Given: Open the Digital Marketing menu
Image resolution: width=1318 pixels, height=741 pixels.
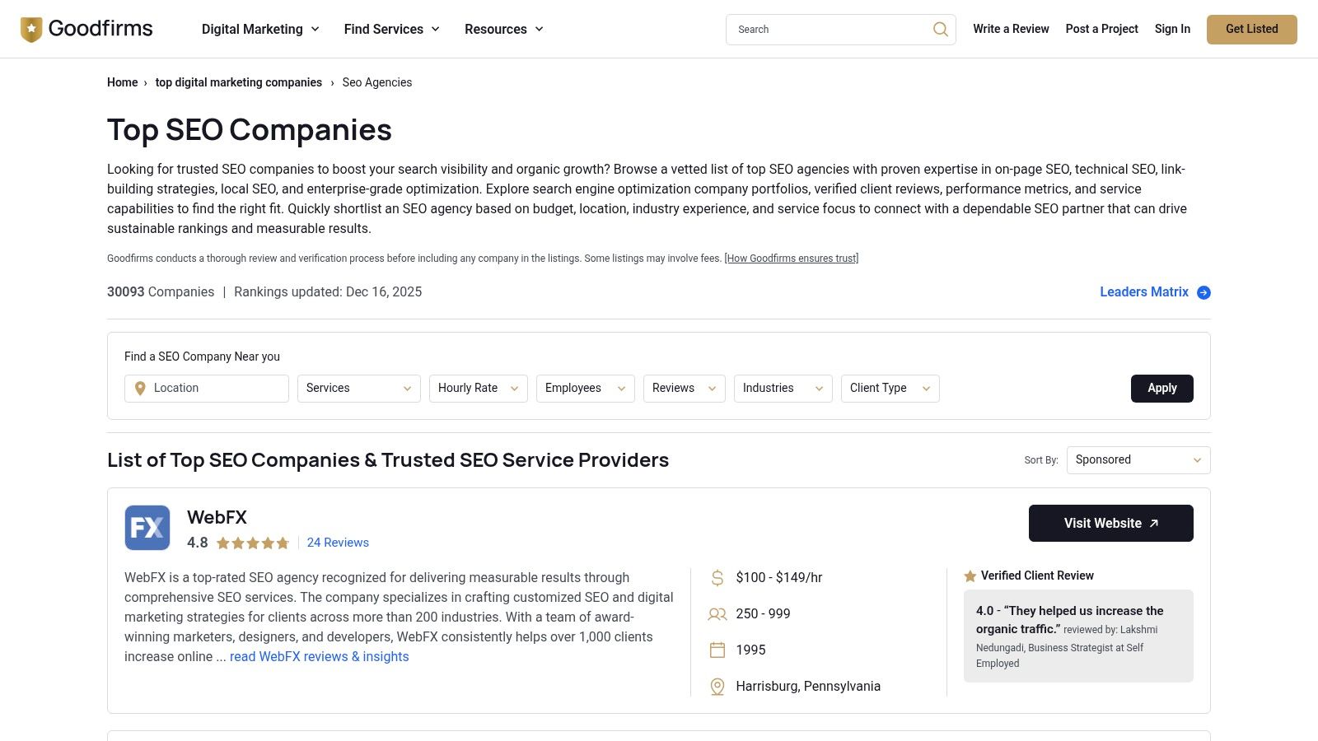Looking at the screenshot, I should [260, 30].
